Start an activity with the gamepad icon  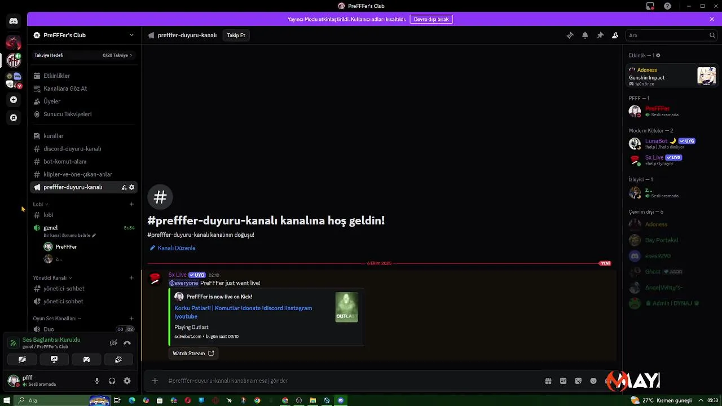pyautogui.click(x=86, y=359)
